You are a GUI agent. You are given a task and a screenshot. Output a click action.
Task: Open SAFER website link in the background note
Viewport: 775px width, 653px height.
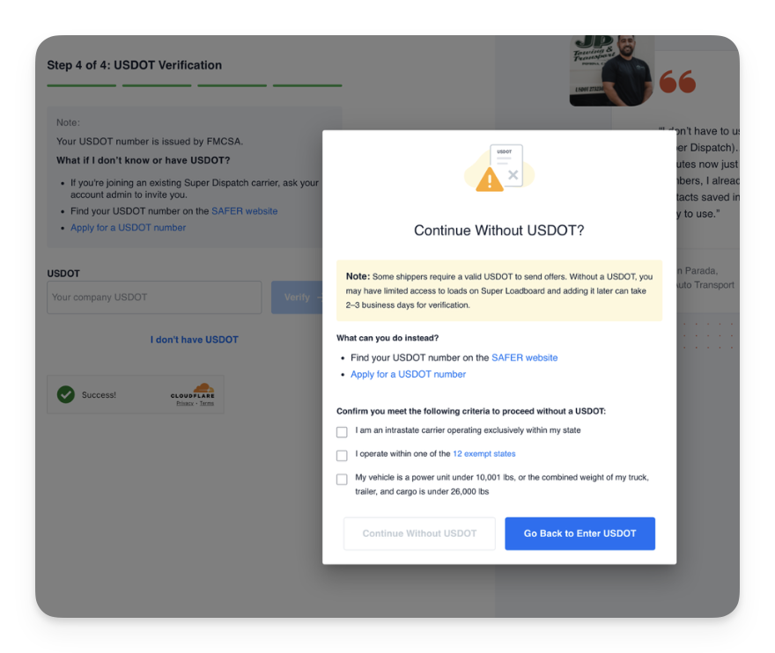(245, 211)
